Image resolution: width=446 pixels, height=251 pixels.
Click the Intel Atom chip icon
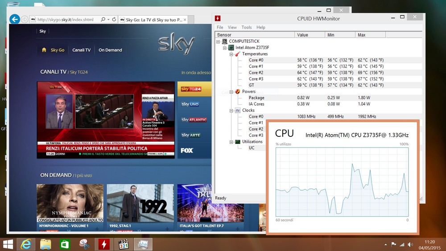tap(231, 47)
